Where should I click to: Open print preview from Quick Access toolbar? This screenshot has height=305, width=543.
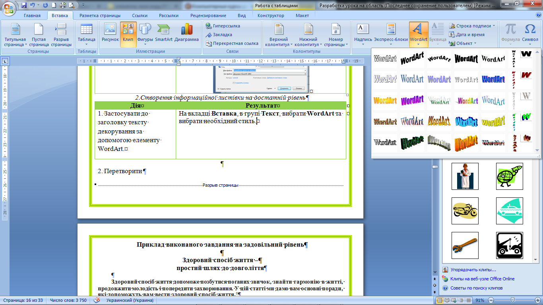pyautogui.click(x=72, y=6)
